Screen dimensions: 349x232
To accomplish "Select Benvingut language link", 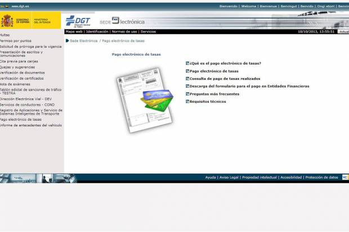I will coord(289,6).
